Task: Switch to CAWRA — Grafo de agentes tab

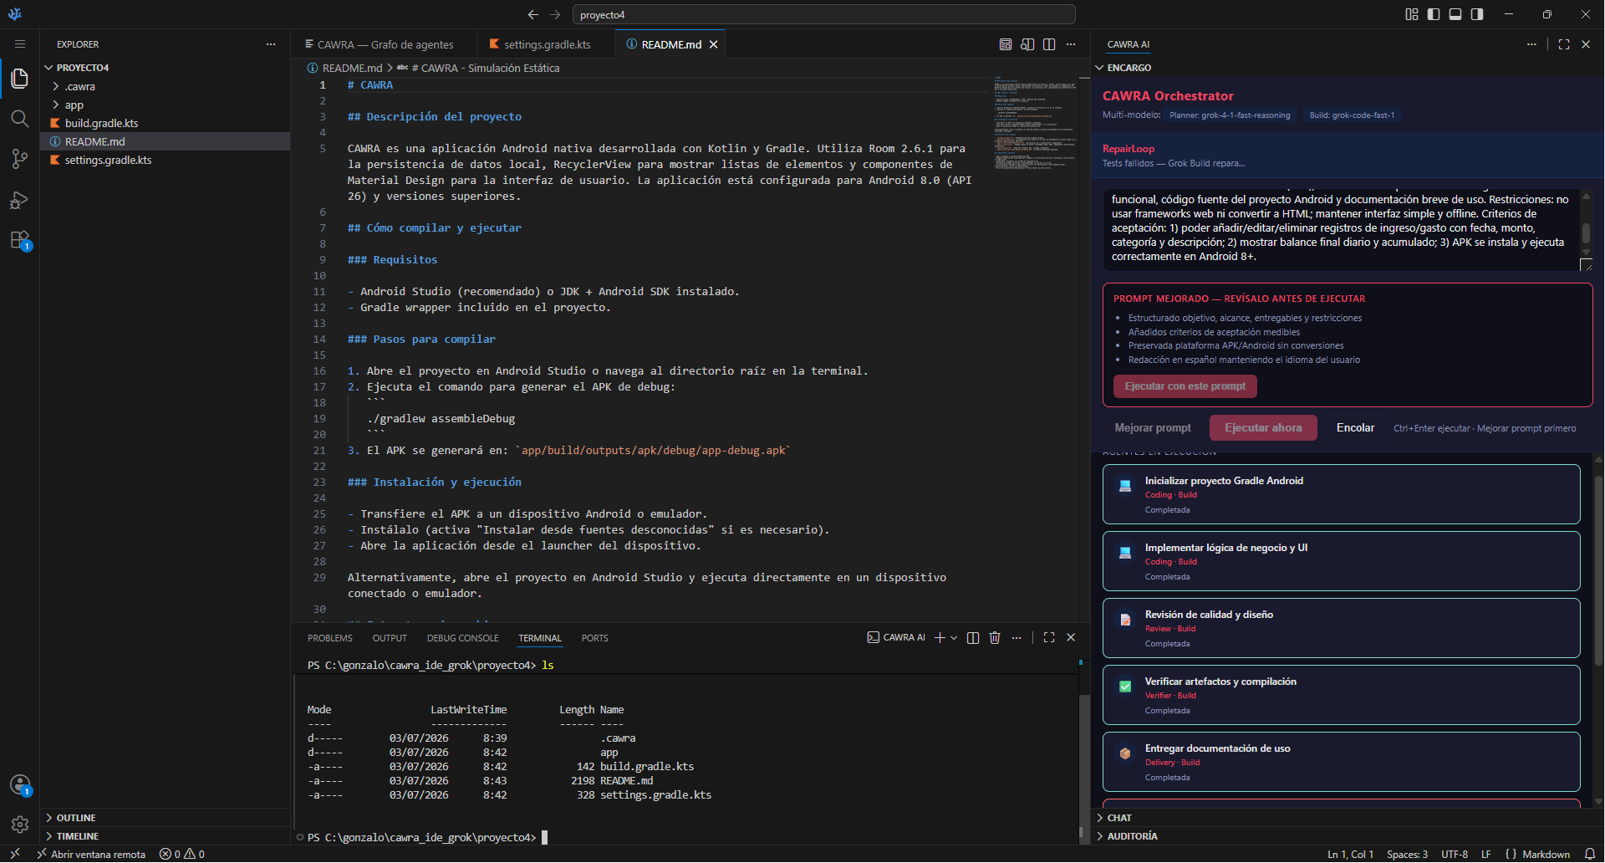Action: tap(384, 44)
